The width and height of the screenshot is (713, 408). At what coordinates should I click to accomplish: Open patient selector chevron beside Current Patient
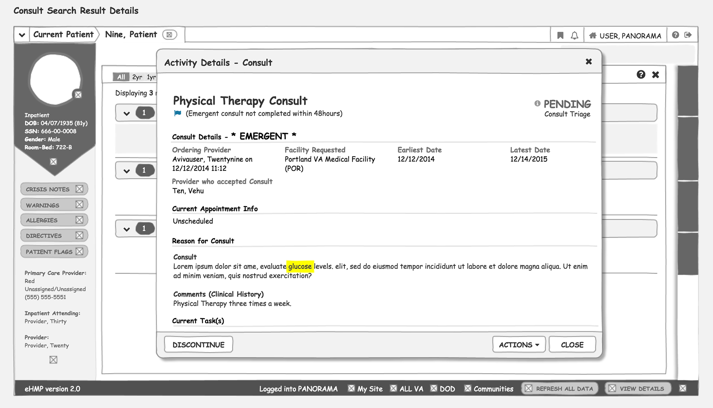22,35
